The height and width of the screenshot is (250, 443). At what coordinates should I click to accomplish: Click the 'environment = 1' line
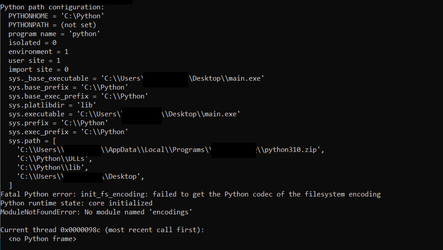[38, 52]
